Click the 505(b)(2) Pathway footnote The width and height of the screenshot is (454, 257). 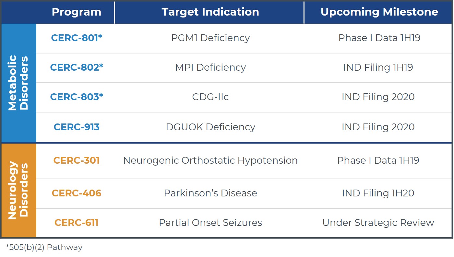(x=44, y=247)
